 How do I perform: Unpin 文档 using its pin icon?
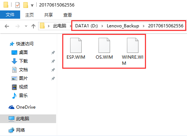pos(53,70)
